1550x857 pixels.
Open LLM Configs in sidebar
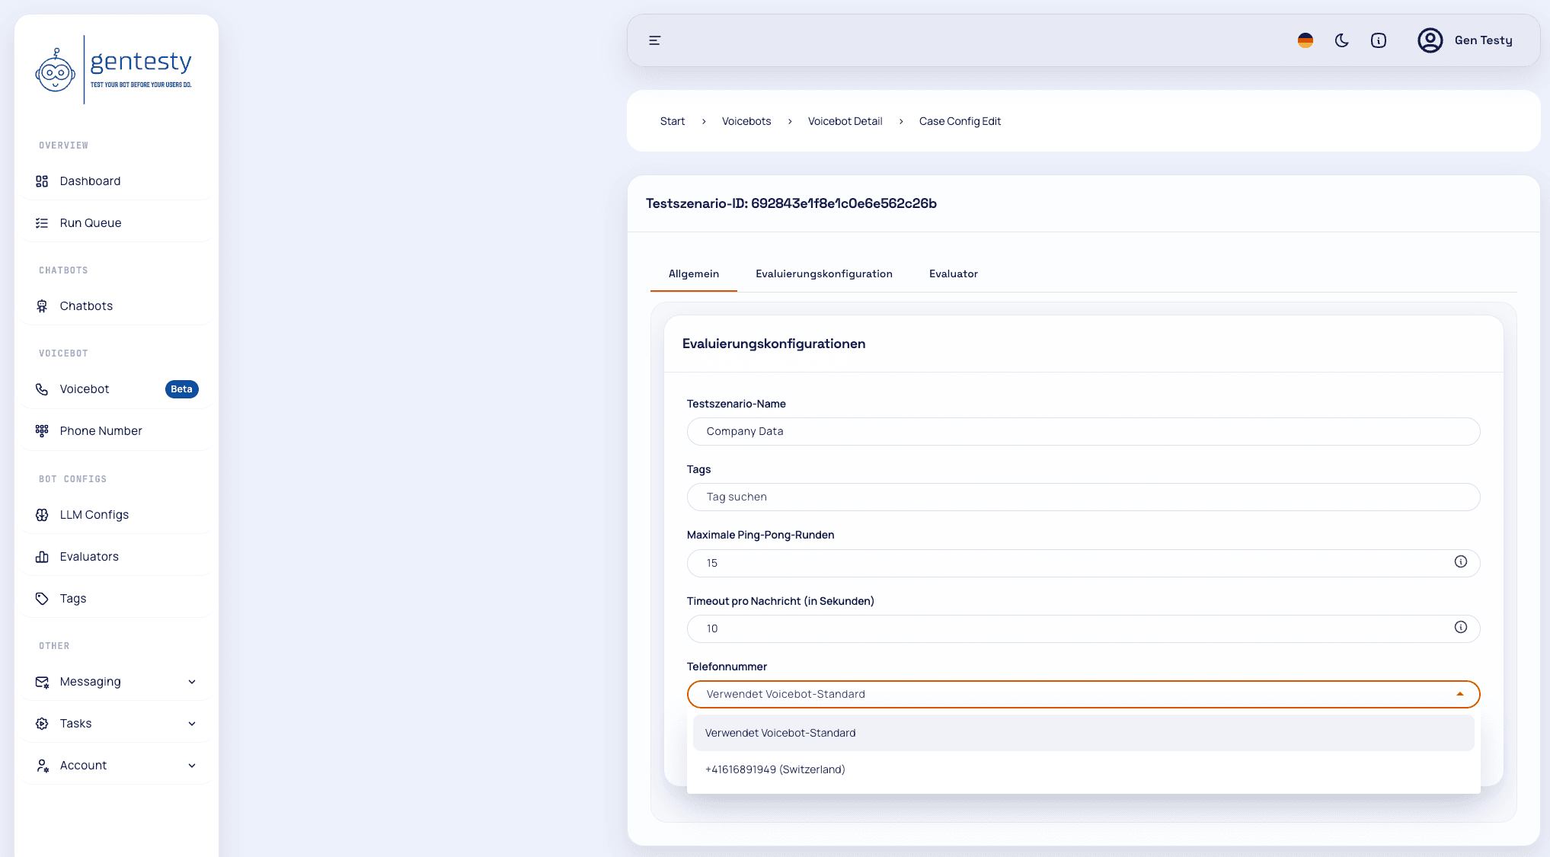[x=94, y=515]
